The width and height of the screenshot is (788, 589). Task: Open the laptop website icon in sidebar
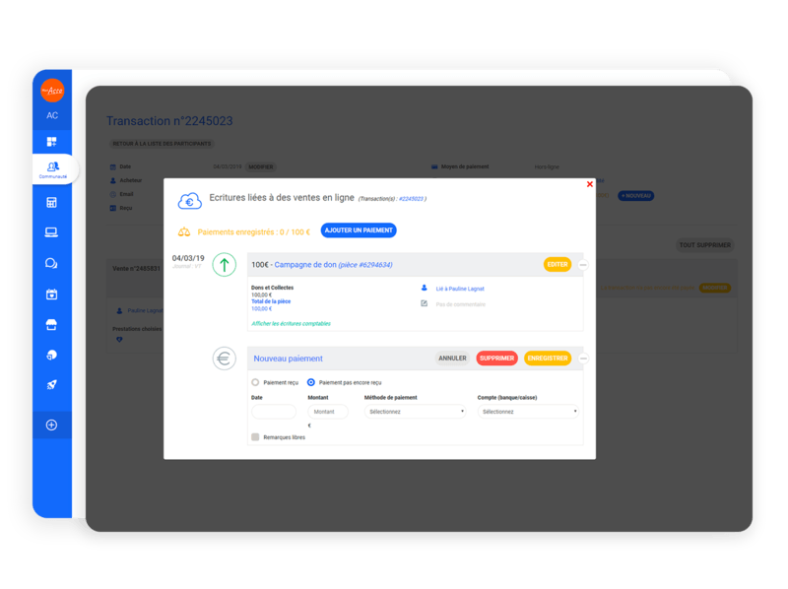(51, 232)
